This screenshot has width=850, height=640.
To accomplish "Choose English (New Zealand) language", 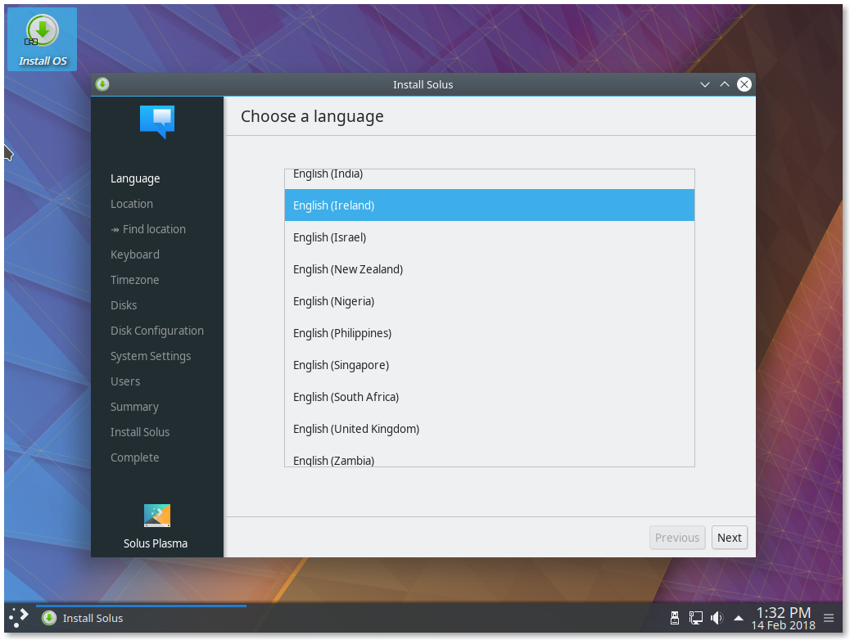I will 489,269.
